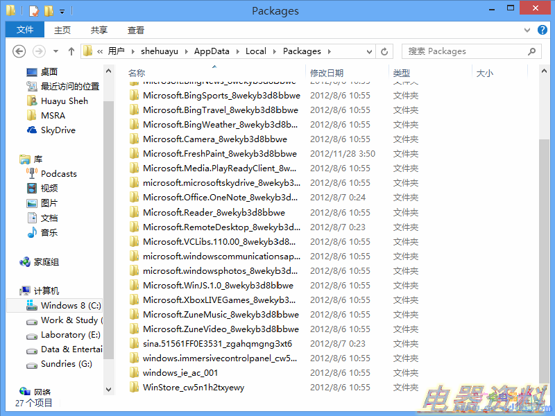Click the New Folder icon in title bar
This screenshot has height=416, width=555.
[48, 11]
